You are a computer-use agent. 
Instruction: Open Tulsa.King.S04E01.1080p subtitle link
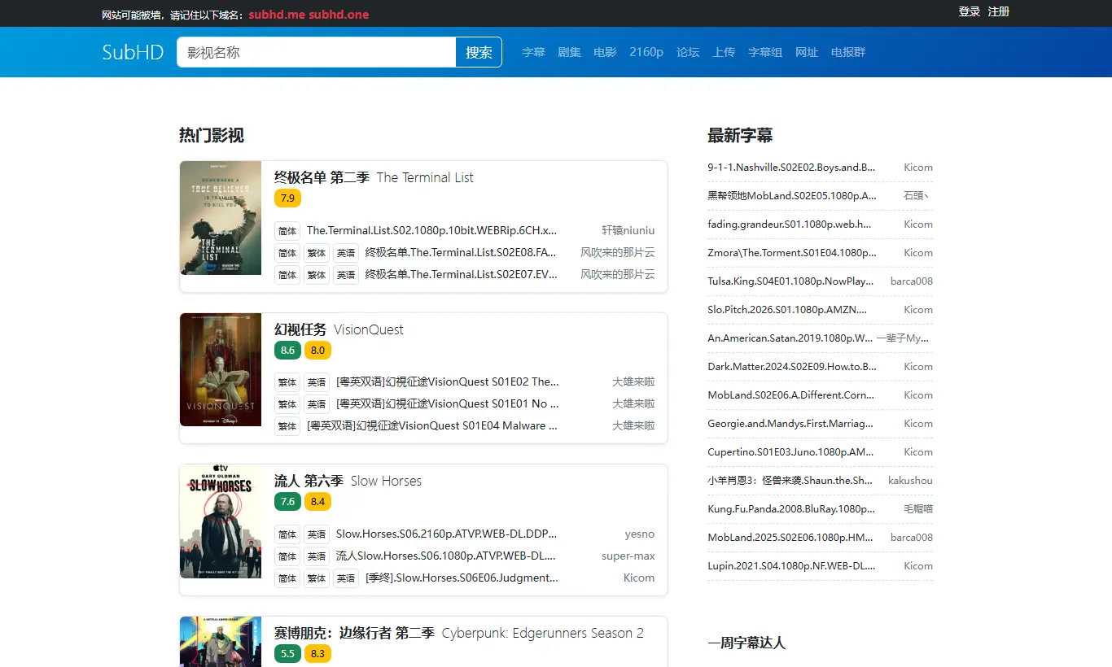790,281
